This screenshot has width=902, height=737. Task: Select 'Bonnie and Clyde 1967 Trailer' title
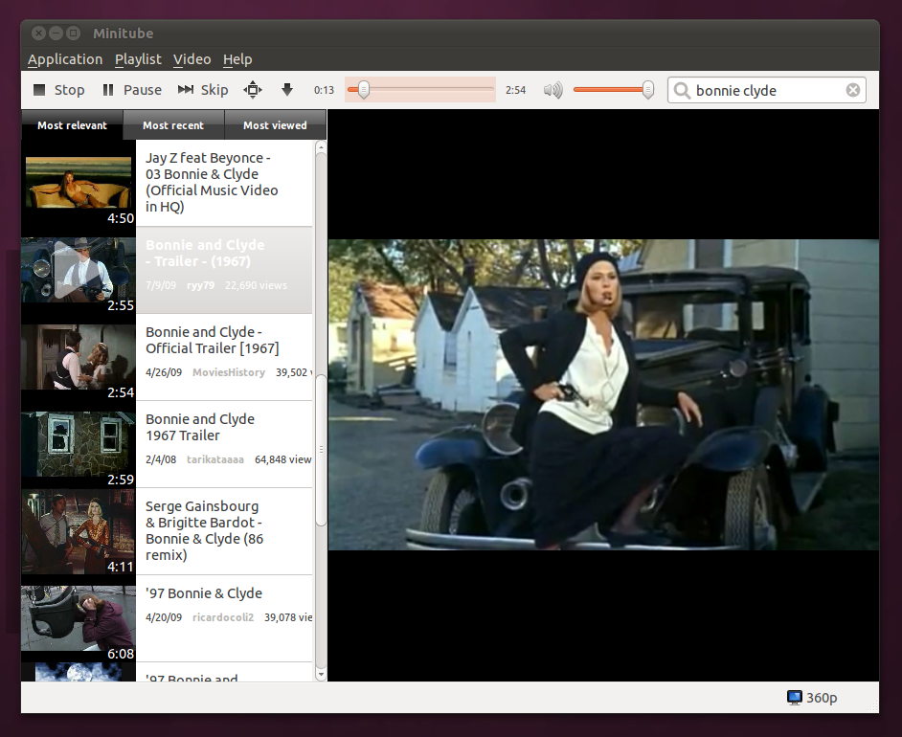199,427
